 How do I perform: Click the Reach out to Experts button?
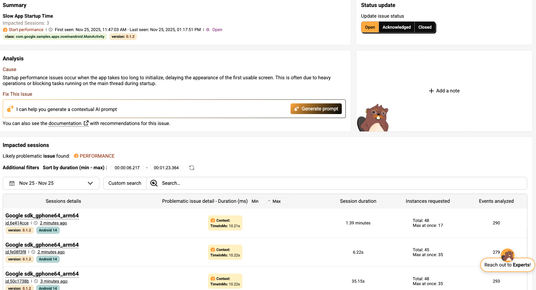click(x=507, y=265)
